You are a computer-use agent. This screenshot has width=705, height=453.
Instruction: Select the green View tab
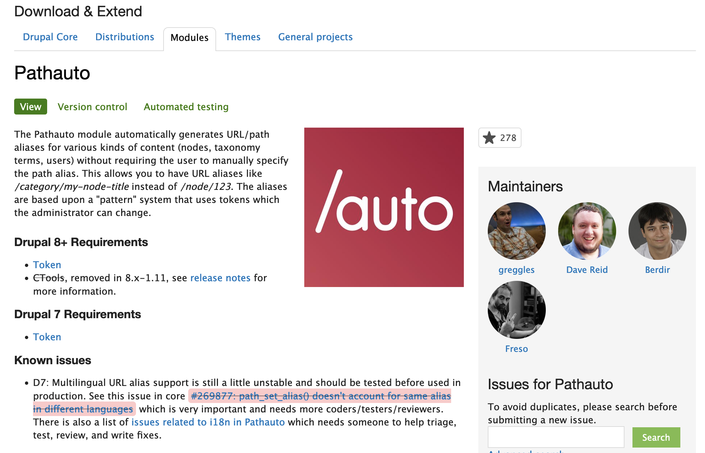[30, 107]
